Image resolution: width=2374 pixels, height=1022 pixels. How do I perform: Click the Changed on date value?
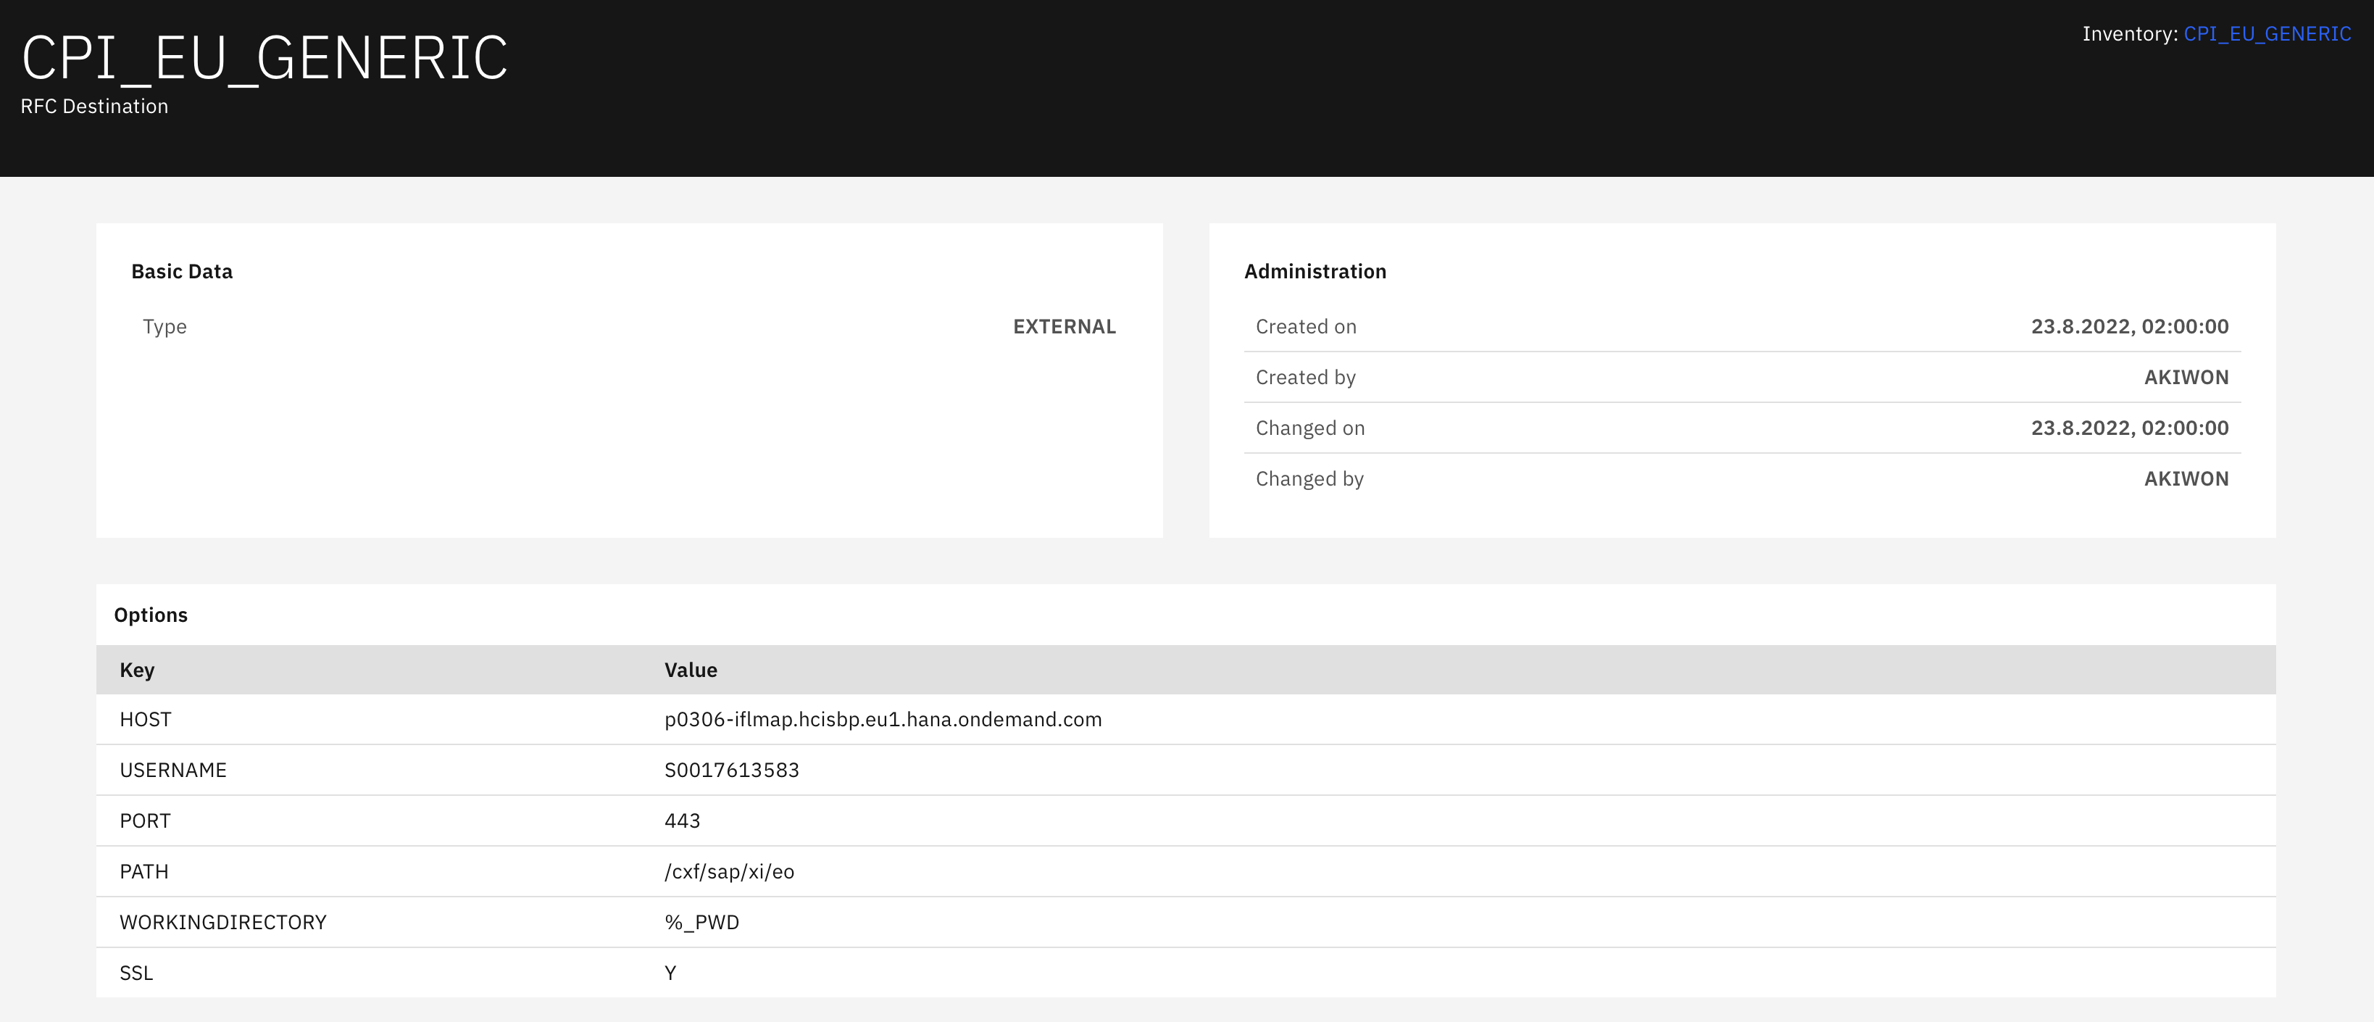pyautogui.click(x=2130, y=428)
